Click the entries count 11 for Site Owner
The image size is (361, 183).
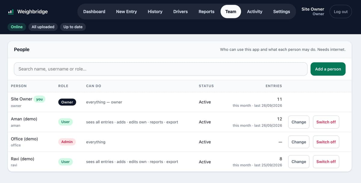(279, 99)
